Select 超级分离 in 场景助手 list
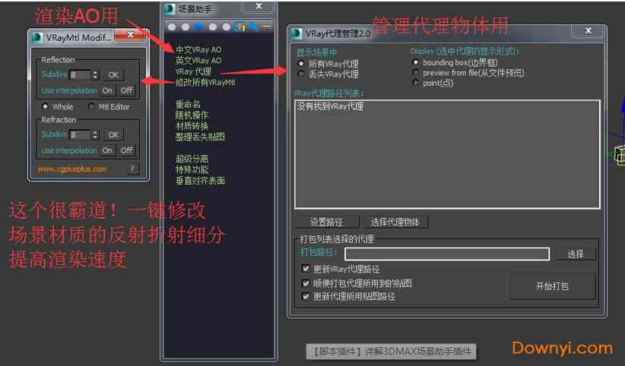 pyautogui.click(x=192, y=159)
